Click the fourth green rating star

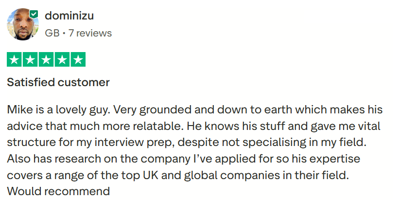62,59
